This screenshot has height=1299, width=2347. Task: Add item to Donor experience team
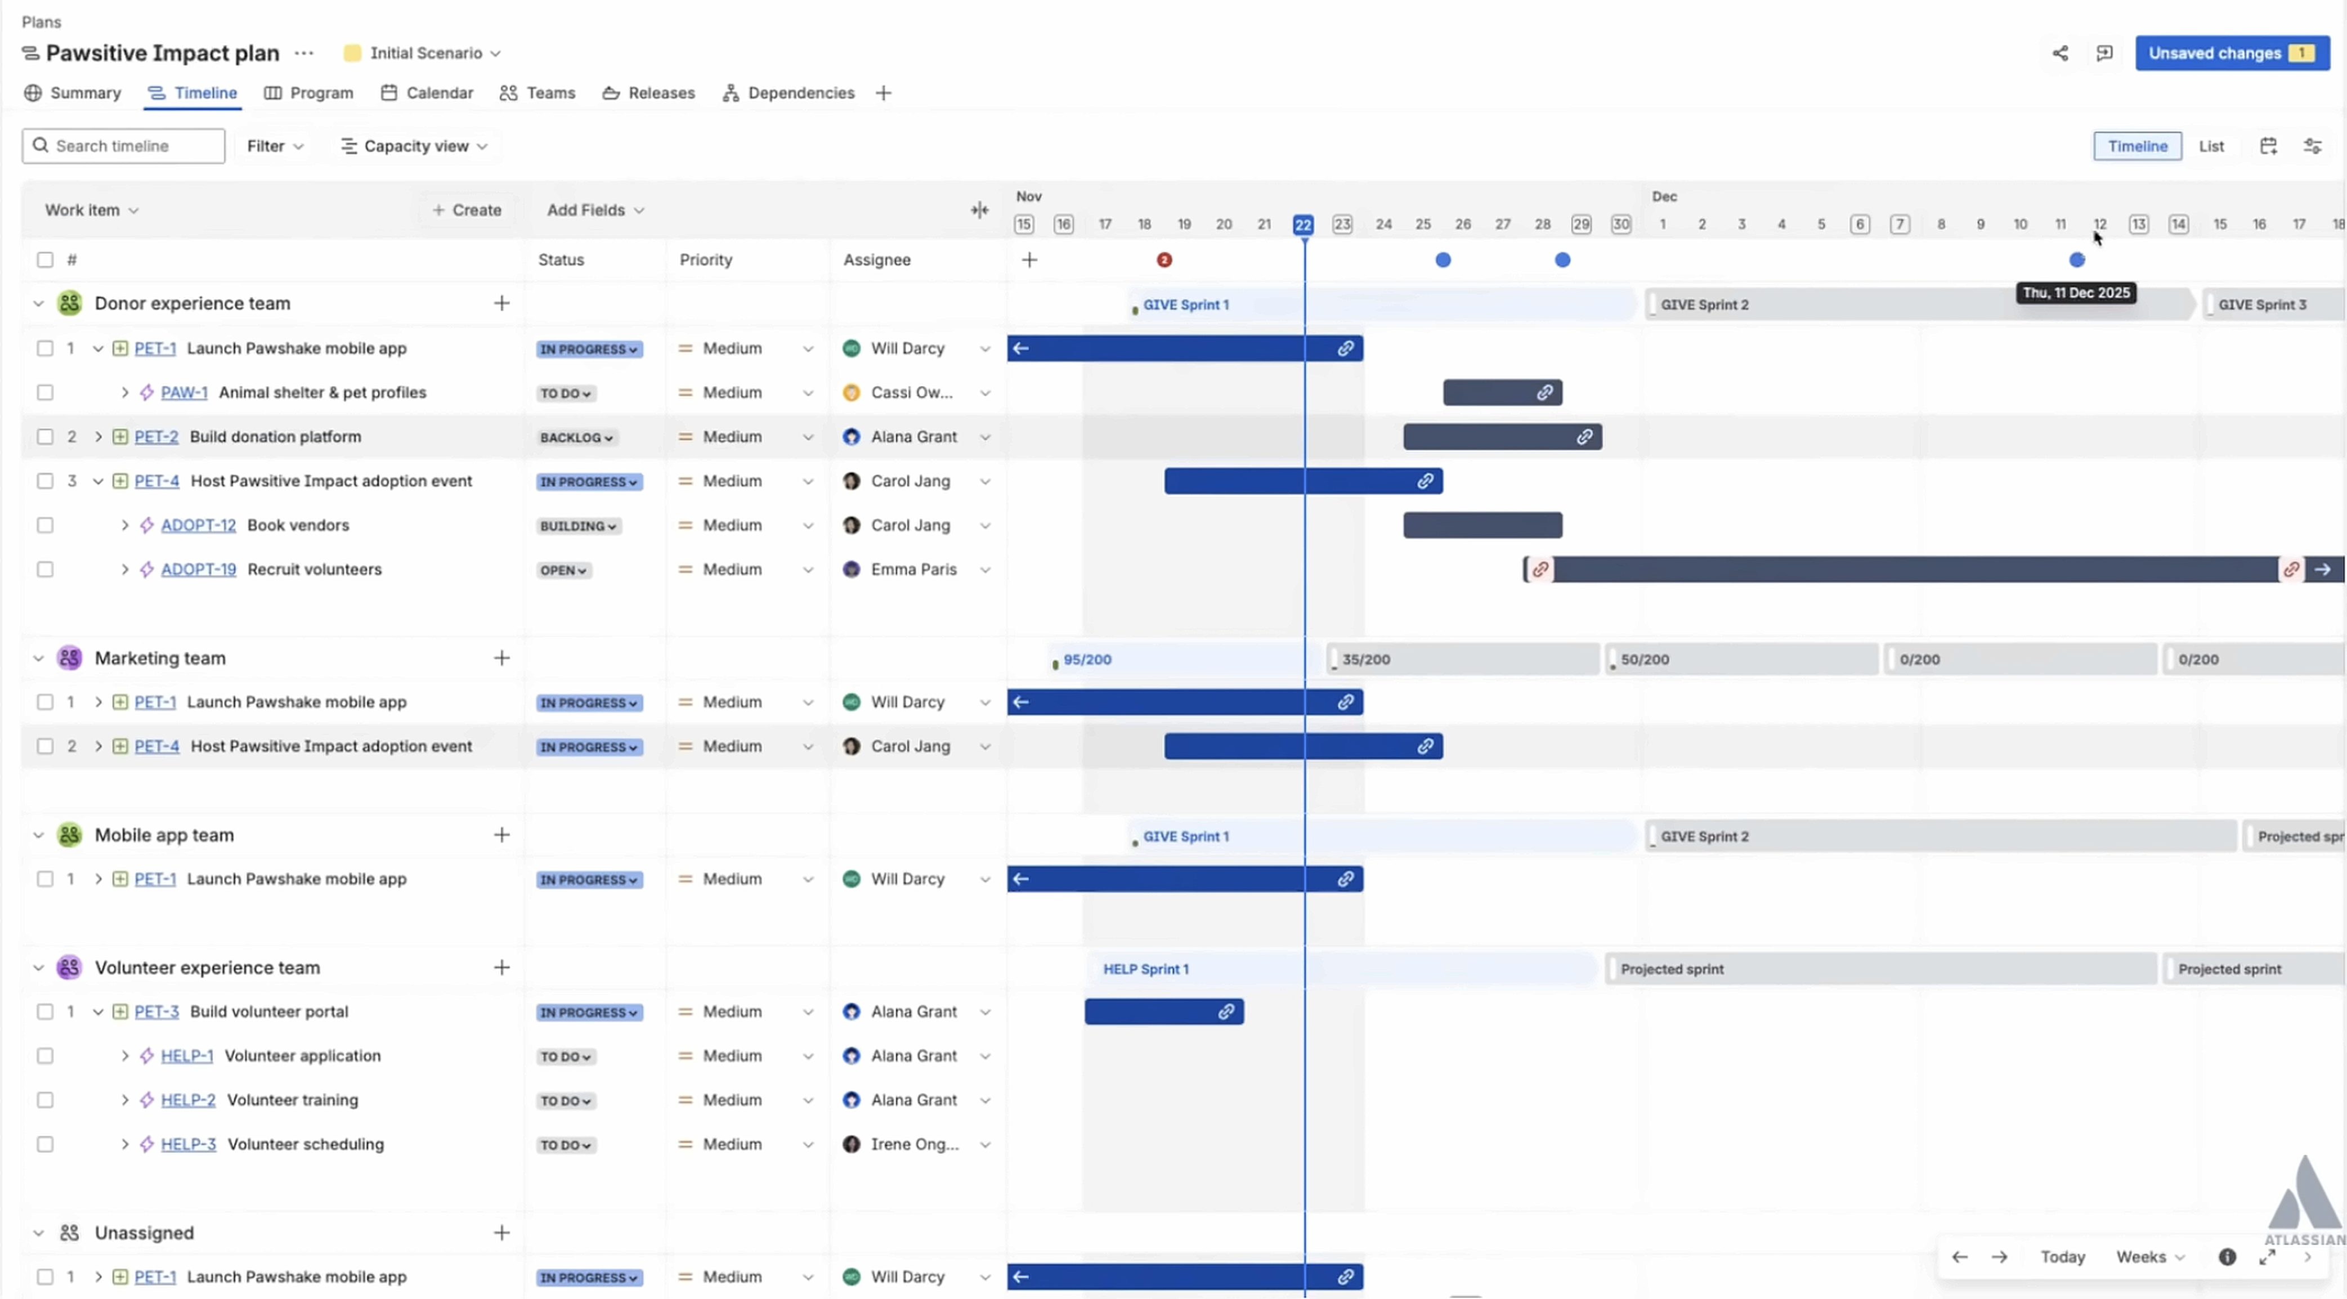[x=502, y=303]
